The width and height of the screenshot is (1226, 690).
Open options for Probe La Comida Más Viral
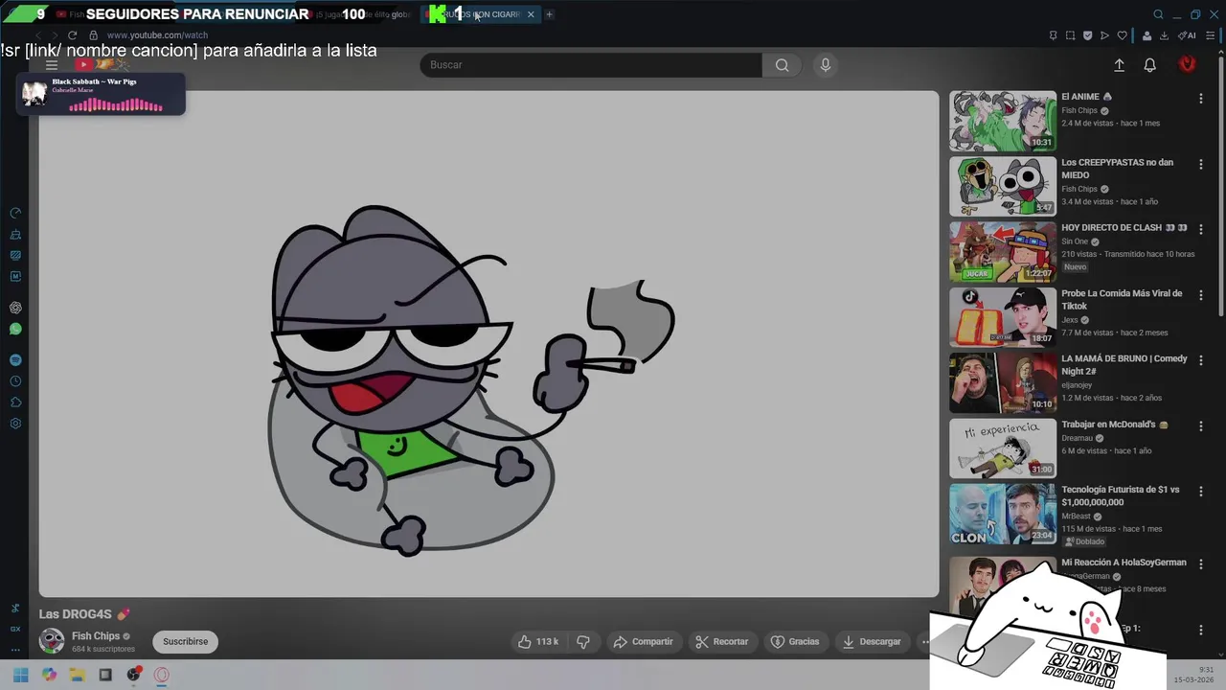1201,295
